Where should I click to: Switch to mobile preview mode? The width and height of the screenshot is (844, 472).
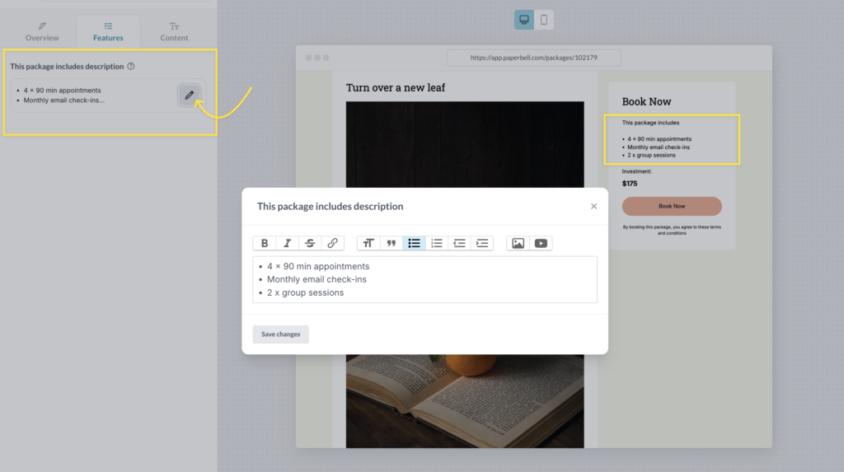(x=544, y=20)
